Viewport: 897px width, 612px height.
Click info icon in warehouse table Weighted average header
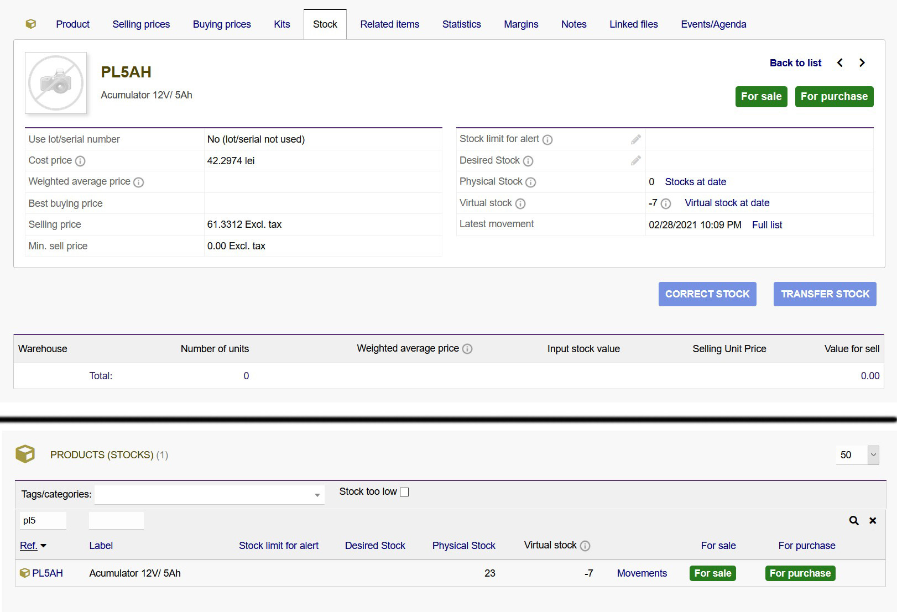pyautogui.click(x=467, y=349)
